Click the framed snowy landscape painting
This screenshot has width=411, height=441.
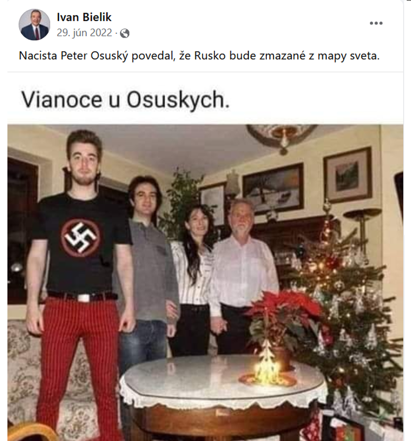[x=273, y=188]
